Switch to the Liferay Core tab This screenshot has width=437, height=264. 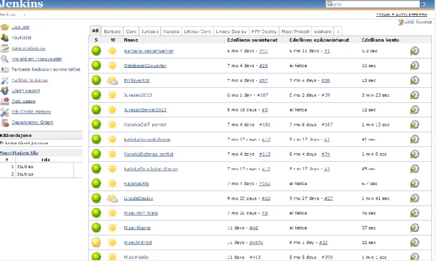coord(198,32)
